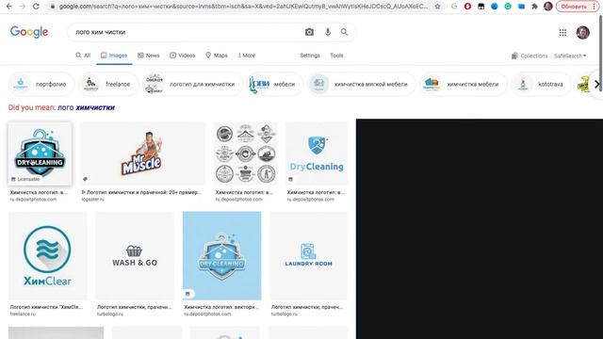This screenshot has height=339, width=603.
Task: Click the suggested spelling 'лого химчистки'
Action: [86, 107]
